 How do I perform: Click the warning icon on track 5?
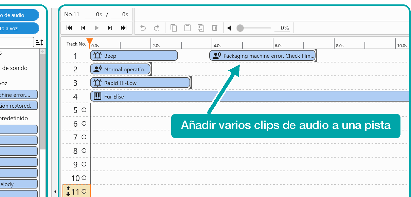[x=84, y=110]
